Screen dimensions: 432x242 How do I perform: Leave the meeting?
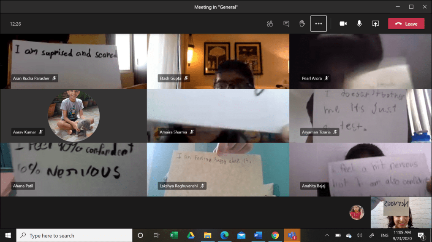point(406,24)
